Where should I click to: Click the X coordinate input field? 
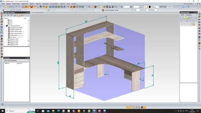137,10
